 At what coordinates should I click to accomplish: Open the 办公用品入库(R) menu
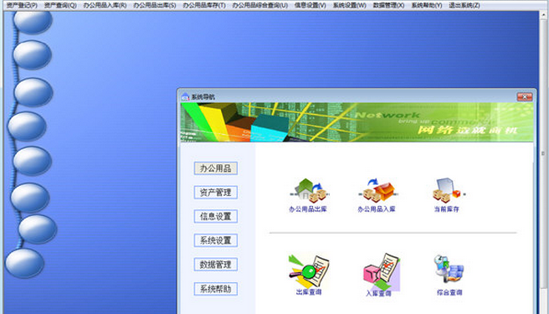point(105,5)
